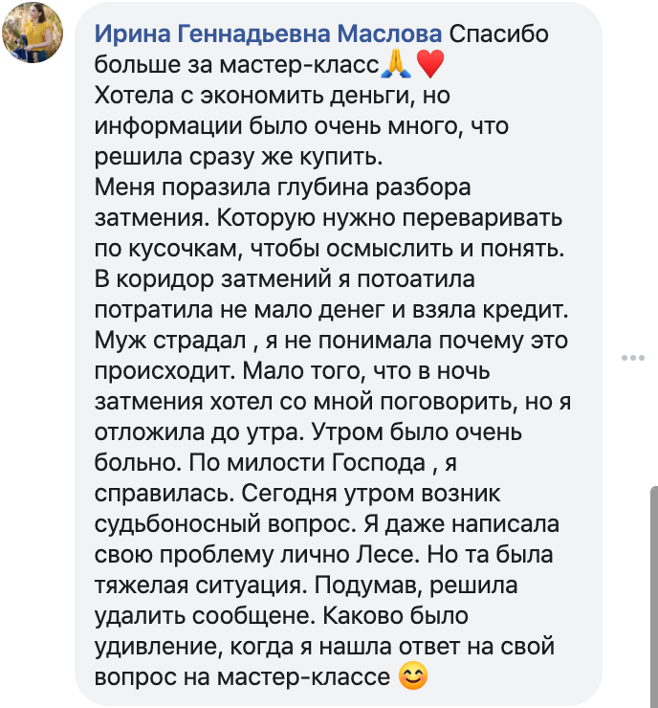Open the three-dot comment options menu
This screenshot has height=708, width=658.
tap(633, 358)
